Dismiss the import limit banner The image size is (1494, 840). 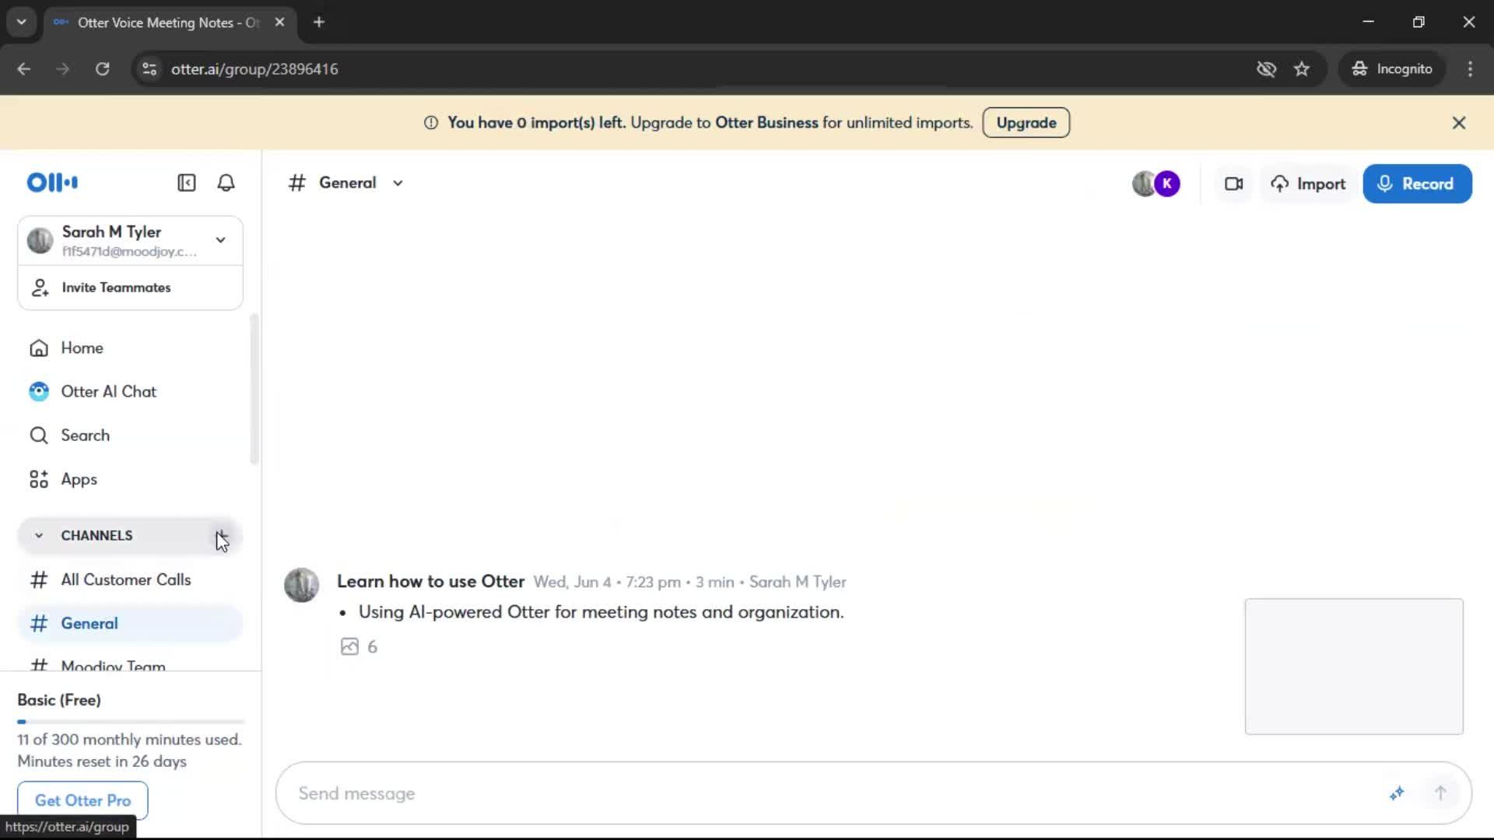click(1459, 122)
